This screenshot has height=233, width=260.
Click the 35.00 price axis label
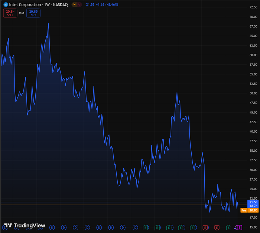point(253,151)
